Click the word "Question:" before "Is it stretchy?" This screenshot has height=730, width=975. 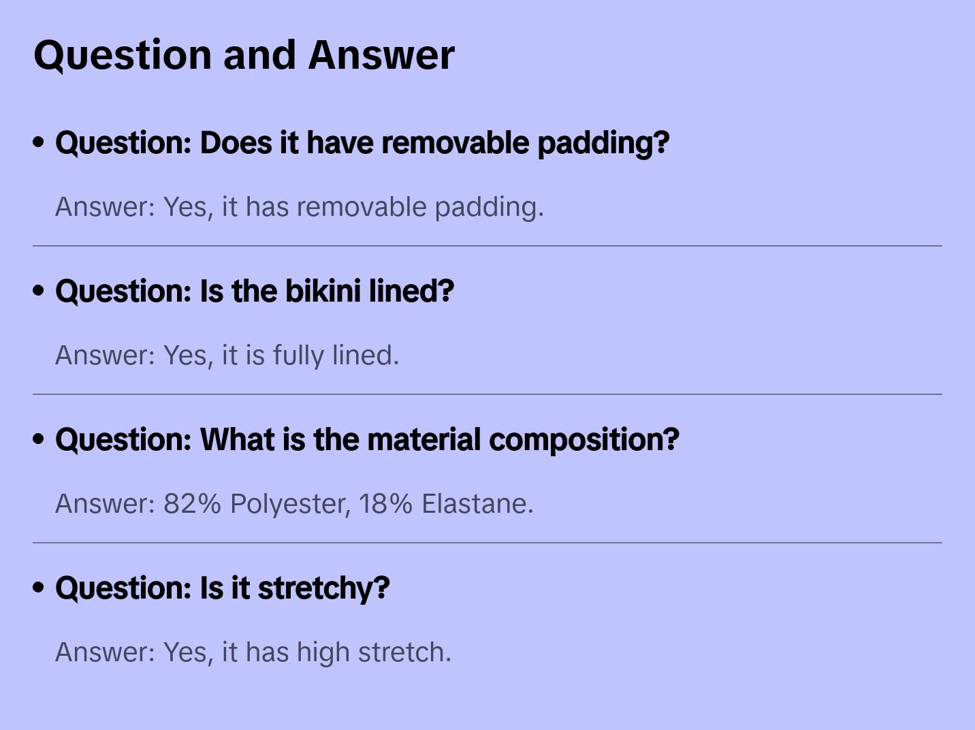click(x=123, y=588)
